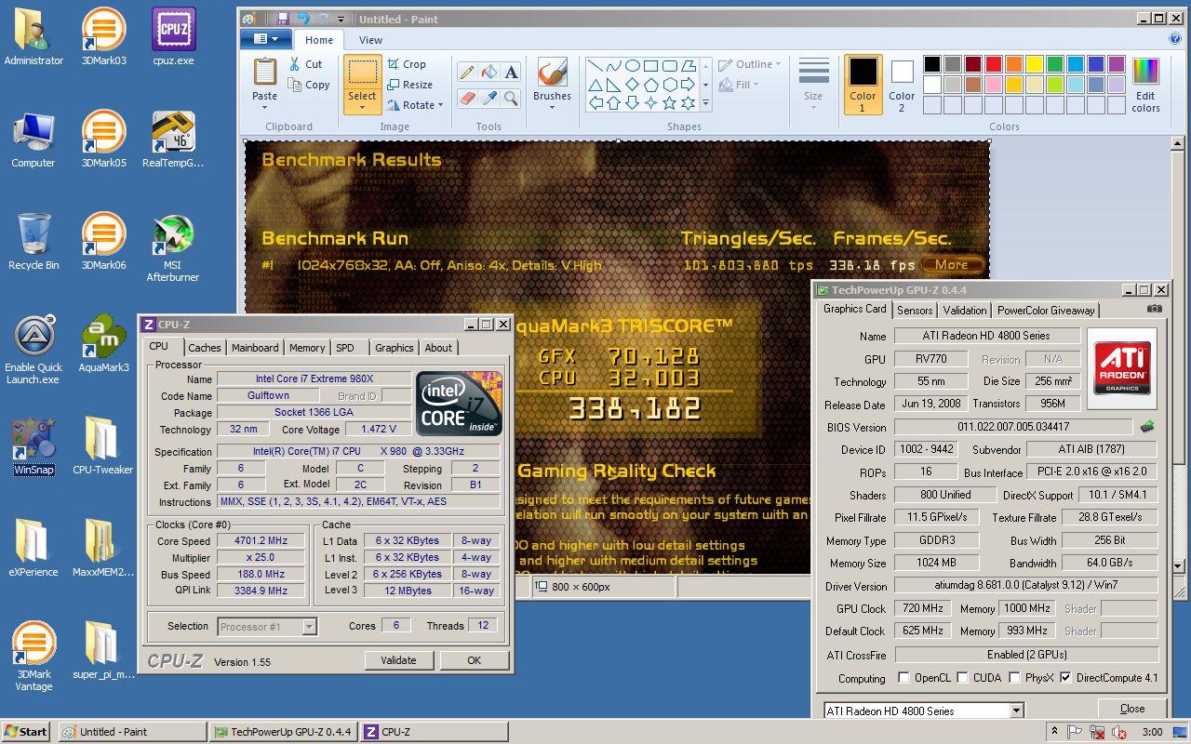Open the PowerColor Giveaway tab
The image size is (1191, 744).
tap(1046, 311)
